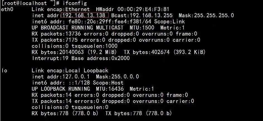Screen dimensions: 263x121
Task: Click the eth0 interface name
Action: 7,9
